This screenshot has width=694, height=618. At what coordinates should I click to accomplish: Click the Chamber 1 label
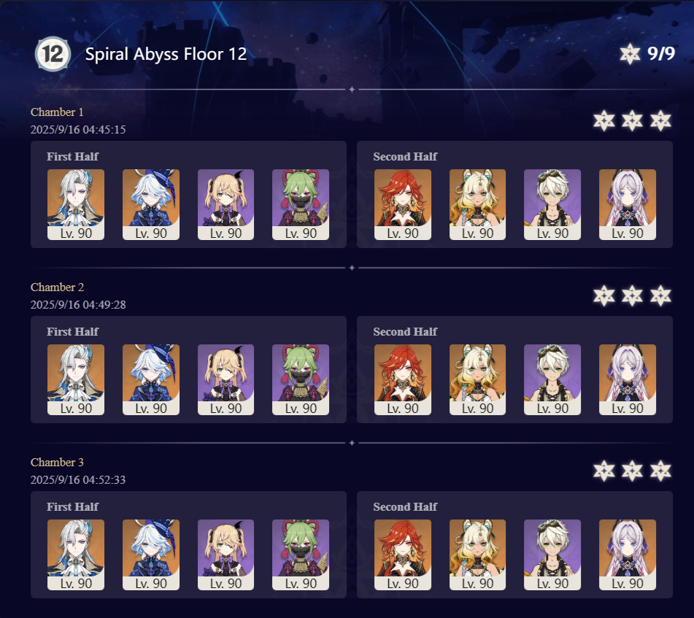[x=57, y=112]
